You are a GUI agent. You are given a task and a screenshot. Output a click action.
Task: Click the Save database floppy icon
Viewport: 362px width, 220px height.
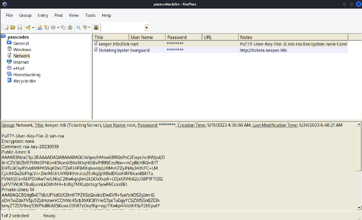coord(19,28)
